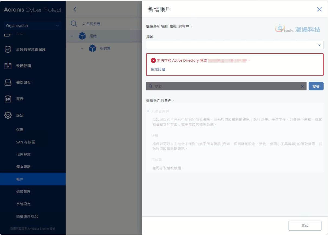Click the Acronis Cyber Protect logo
329x235 pixels.
point(33,10)
